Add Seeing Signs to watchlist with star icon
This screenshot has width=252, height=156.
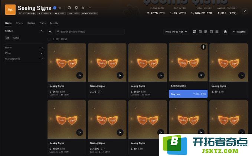60,8
